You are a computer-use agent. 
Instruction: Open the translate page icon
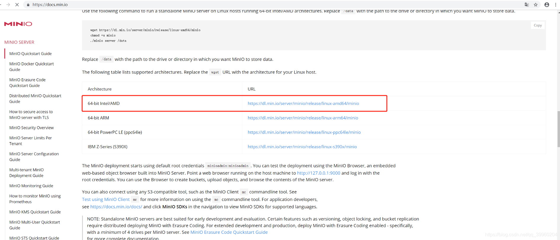tap(527, 5)
